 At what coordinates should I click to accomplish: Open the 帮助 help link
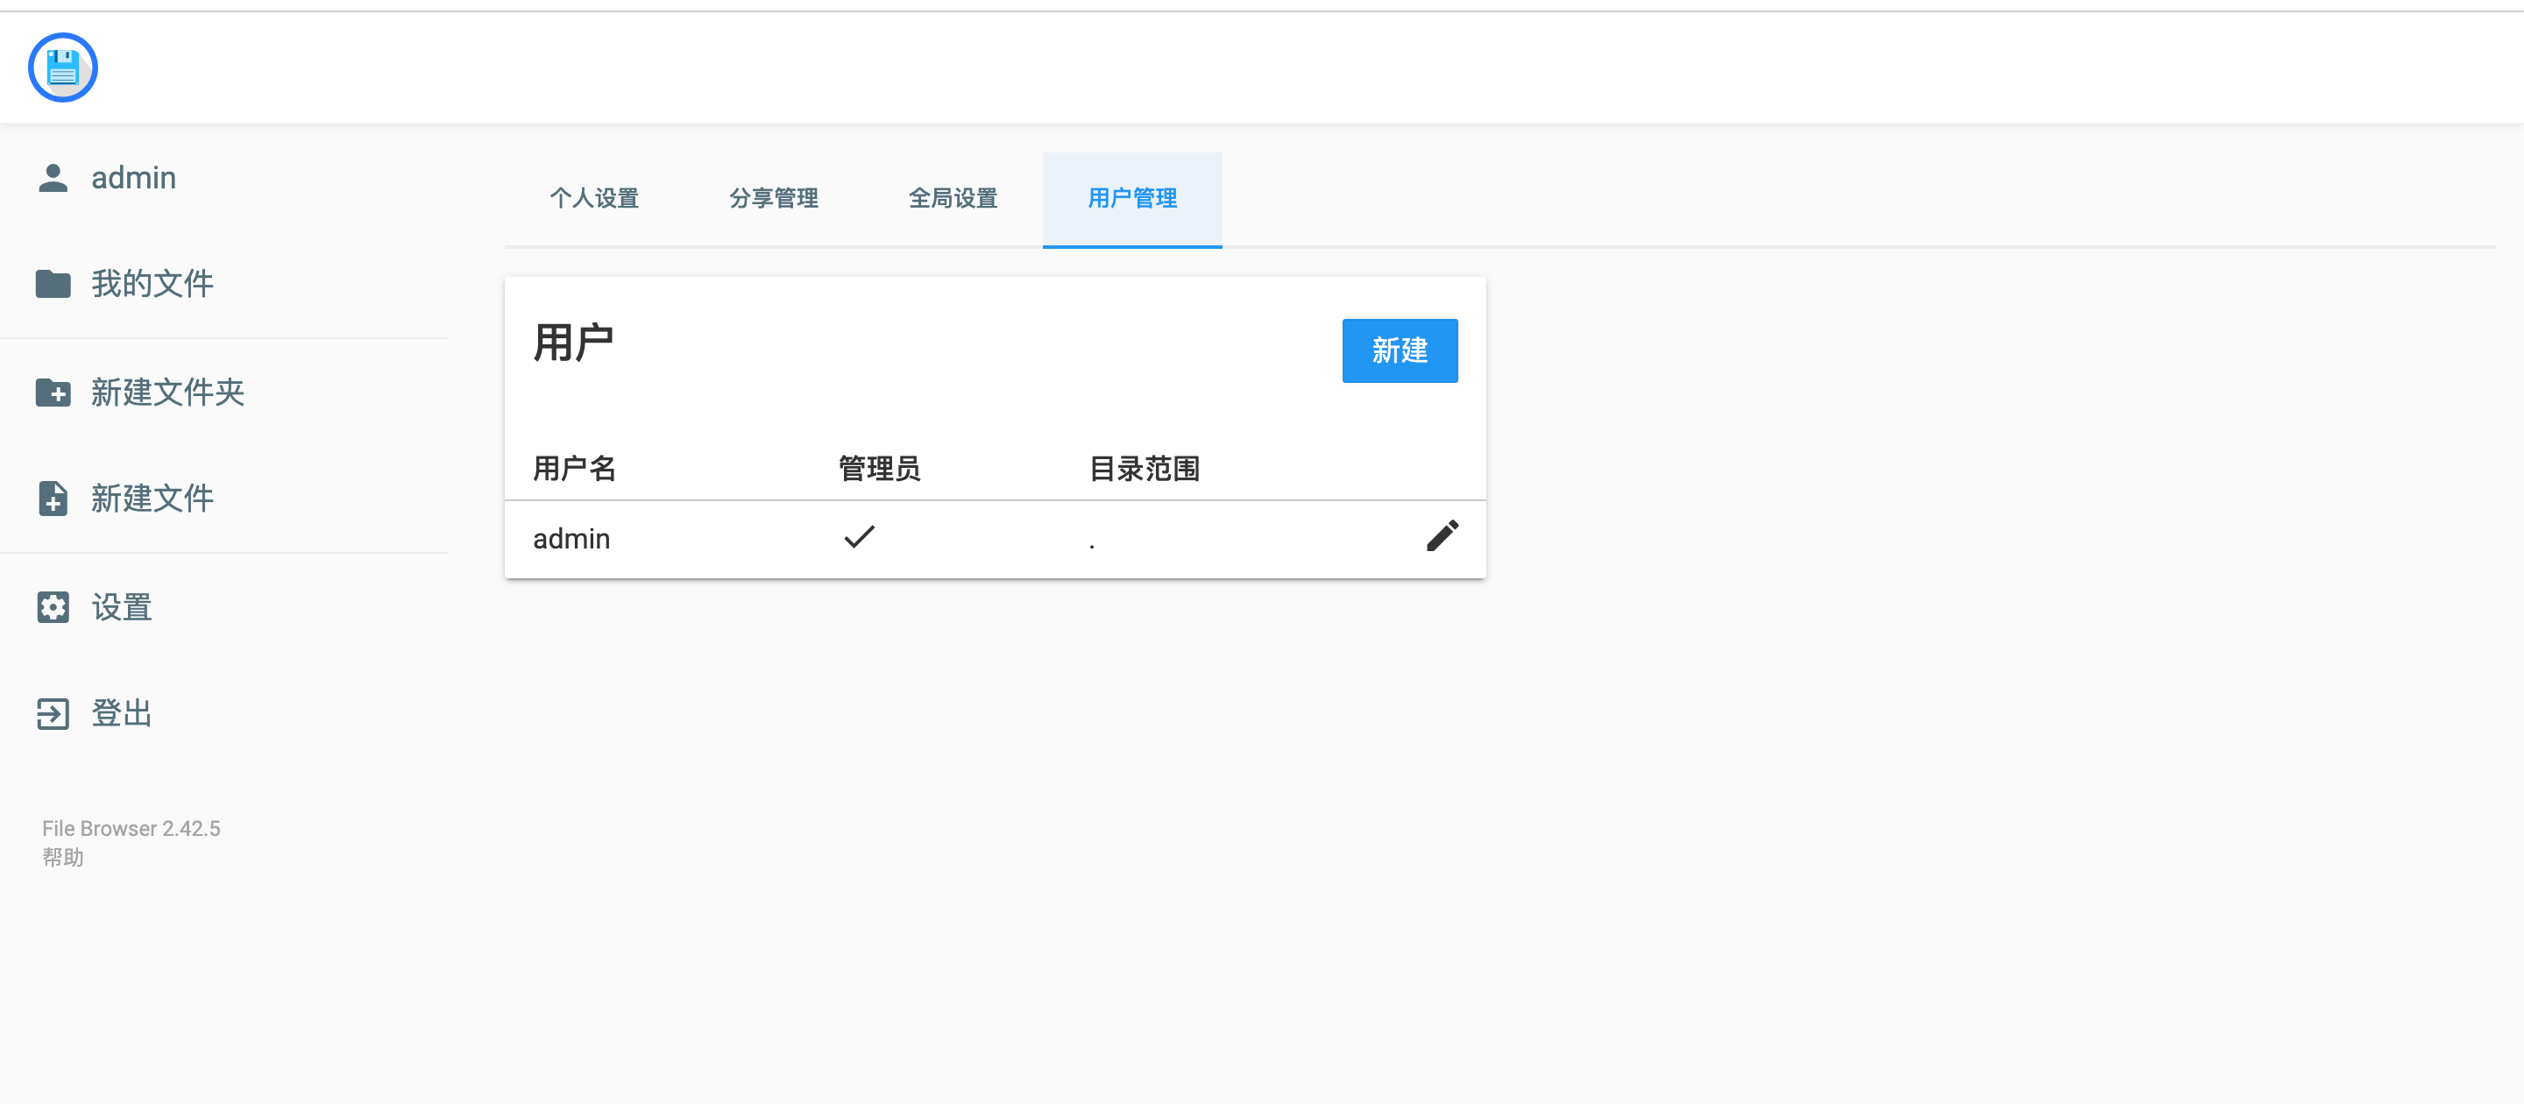pos(63,857)
